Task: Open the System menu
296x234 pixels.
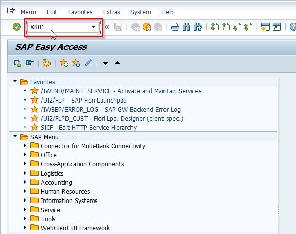Action: 141,12
